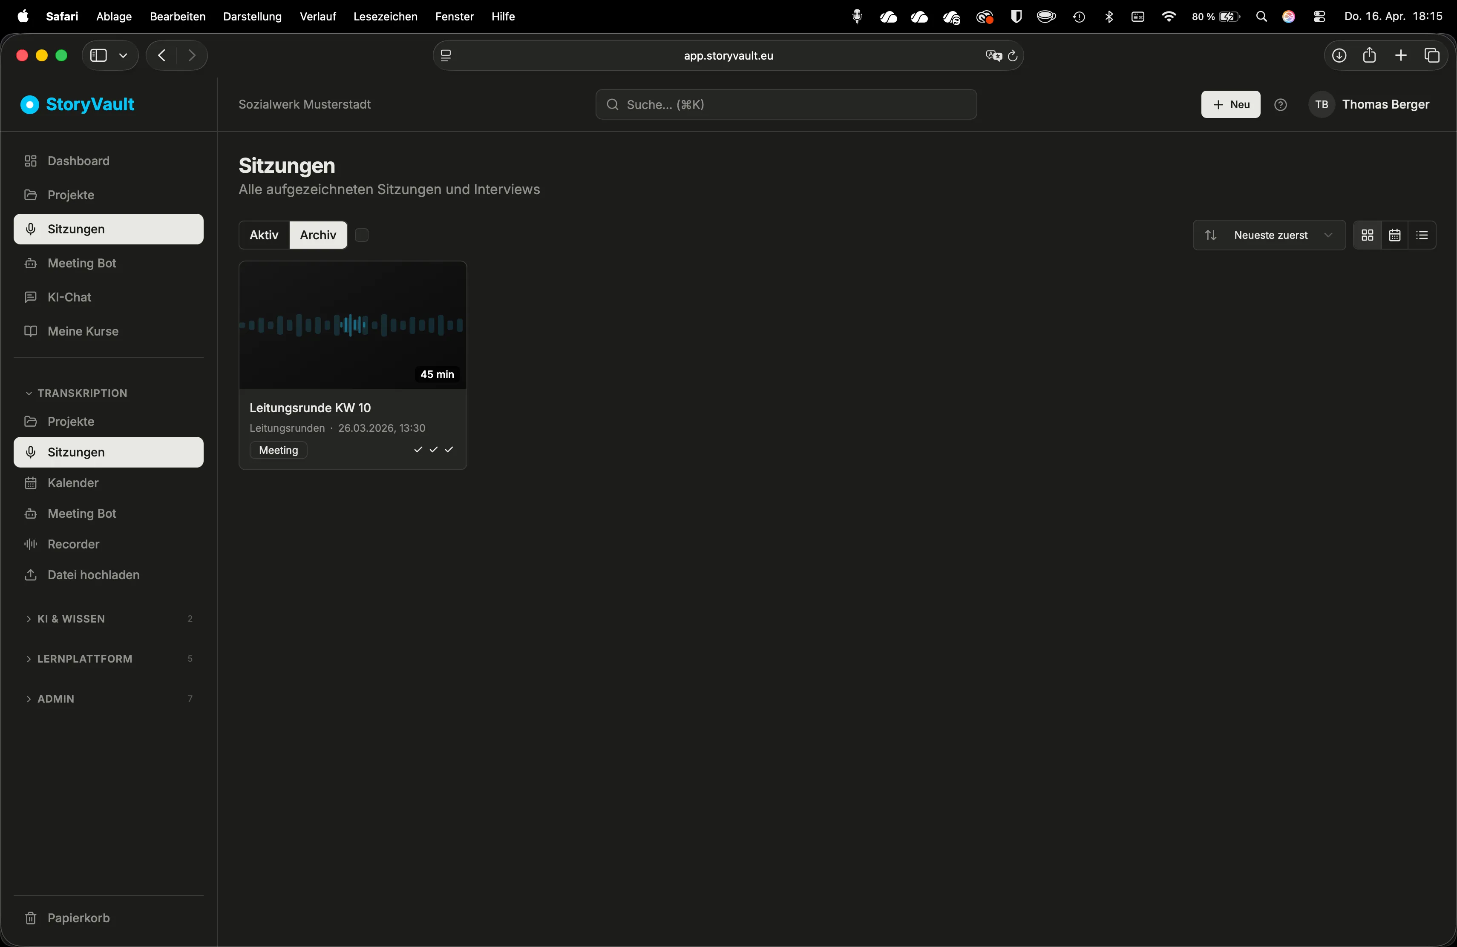
Task: Toggle the Safari sidebar button
Action: pyautogui.click(x=98, y=56)
